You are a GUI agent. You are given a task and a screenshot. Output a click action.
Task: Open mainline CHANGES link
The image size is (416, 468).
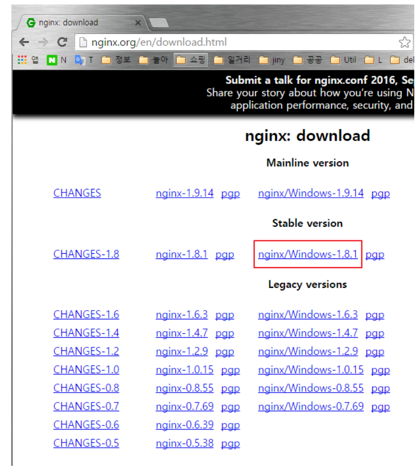pyautogui.click(x=77, y=193)
